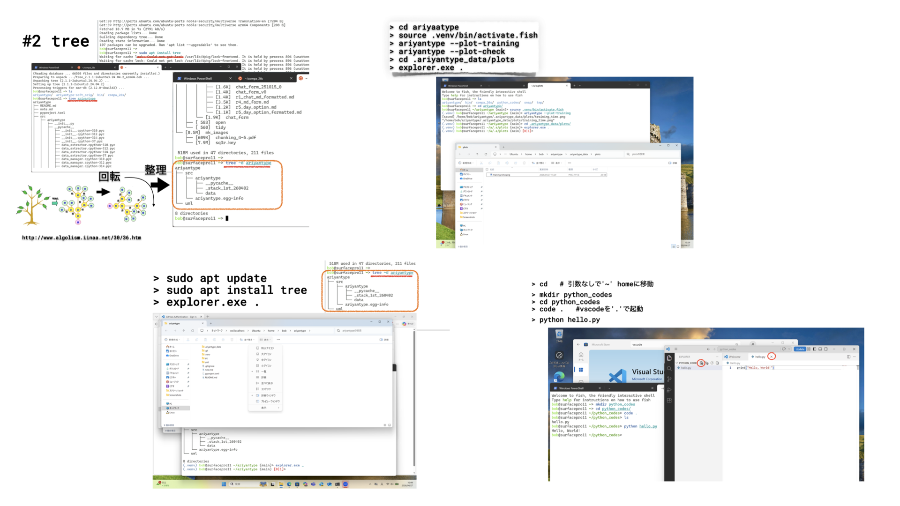Click 名前 column header in plots window
This screenshot has height=506, width=900.
coord(492,169)
